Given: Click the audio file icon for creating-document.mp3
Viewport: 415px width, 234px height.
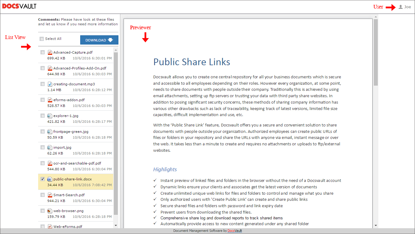Looking at the screenshot, I should point(50,84).
